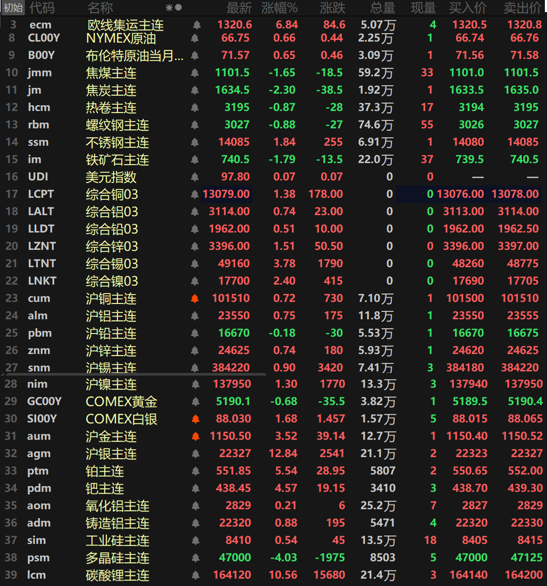Click the latest price 101510 for 沪铜主连
The height and width of the screenshot is (586, 547).
click(x=231, y=299)
